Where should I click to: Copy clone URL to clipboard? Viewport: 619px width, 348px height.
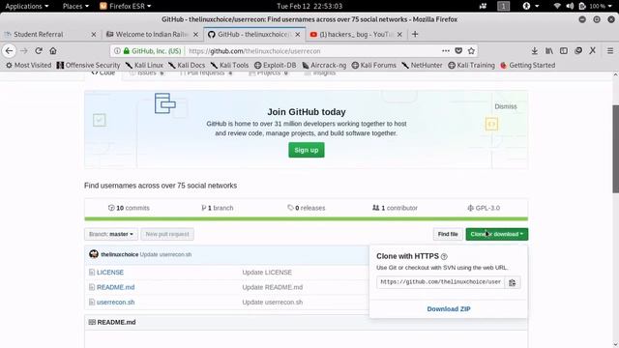pos(512,282)
